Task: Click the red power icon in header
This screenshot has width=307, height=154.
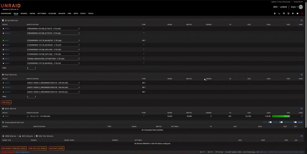Action: 302,13
